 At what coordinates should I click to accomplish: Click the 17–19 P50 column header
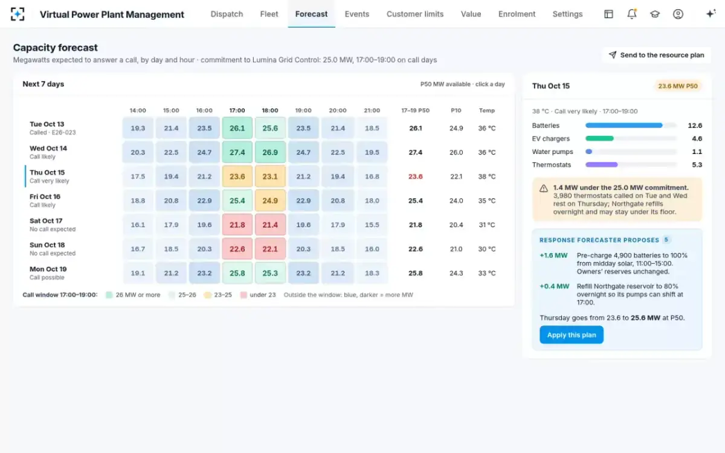[416, 111]
